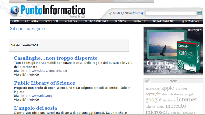The height and width of the screenshot is (115, 205).
Task: Select the 'nel sito' radio button
Action: click(x=111, y=13)
